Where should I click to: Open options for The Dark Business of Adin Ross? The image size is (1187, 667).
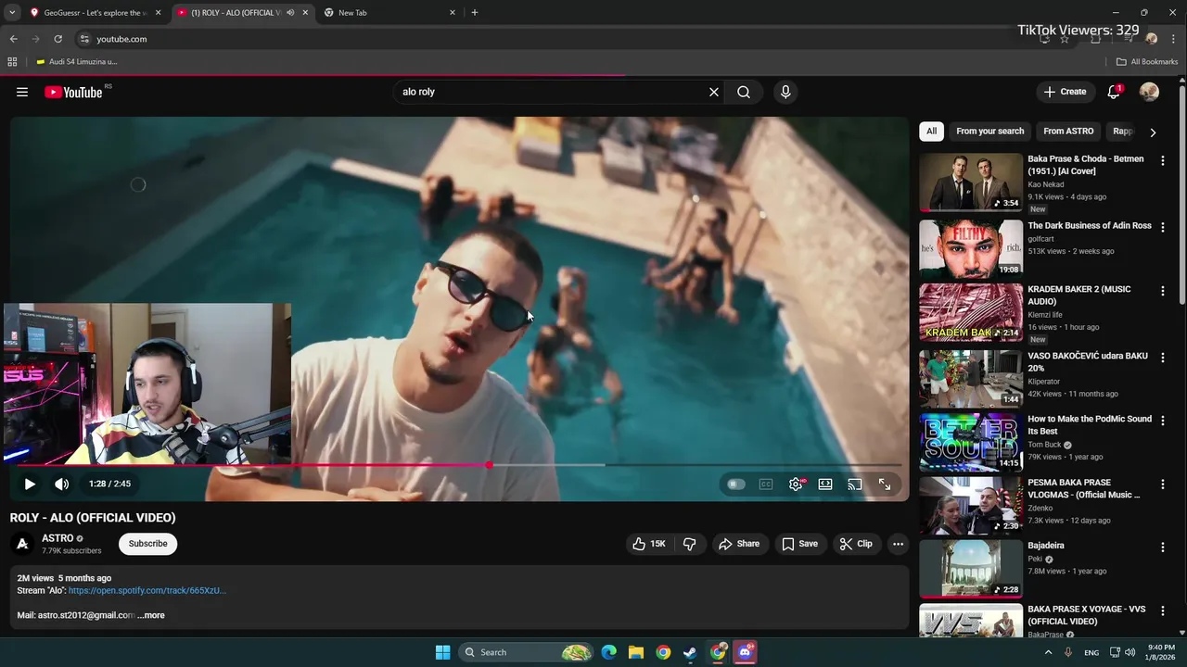[1163, 228]
